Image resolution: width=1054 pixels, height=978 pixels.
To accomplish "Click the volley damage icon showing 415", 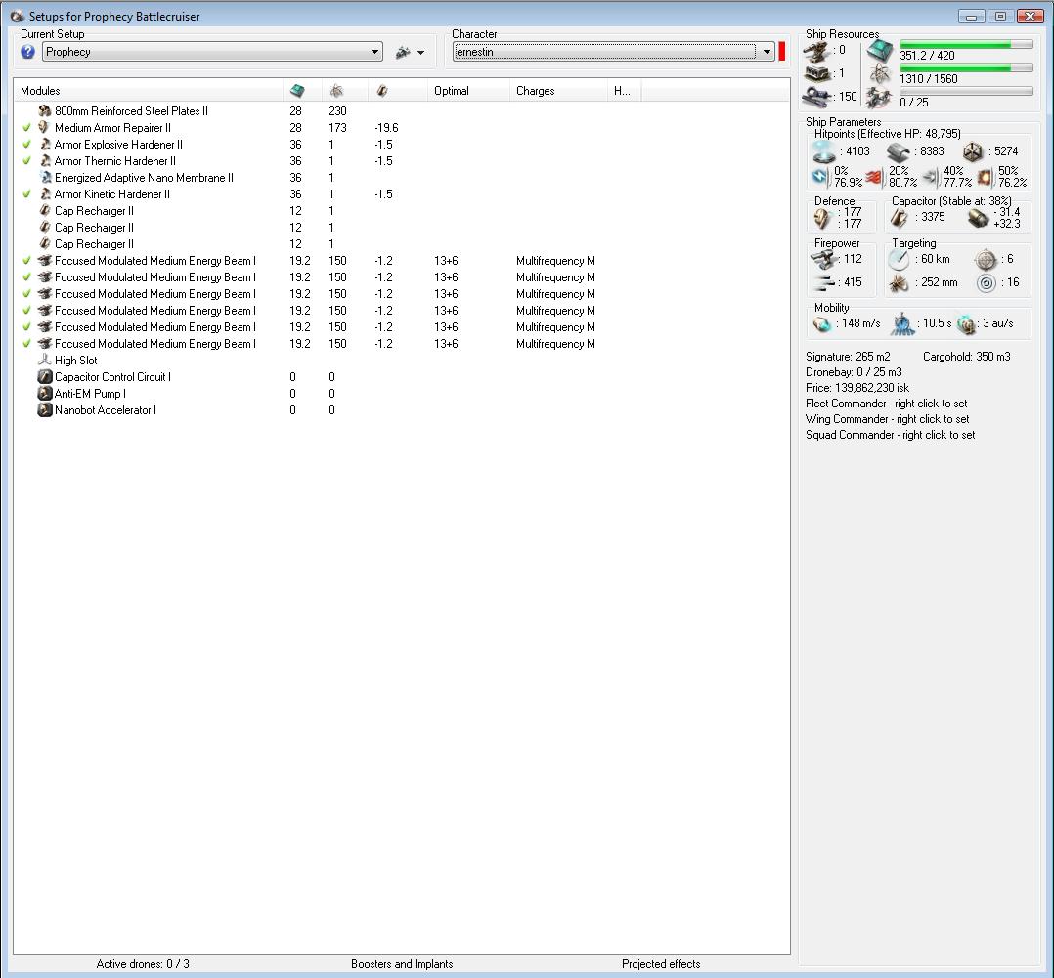I will (x=823, y=282).
